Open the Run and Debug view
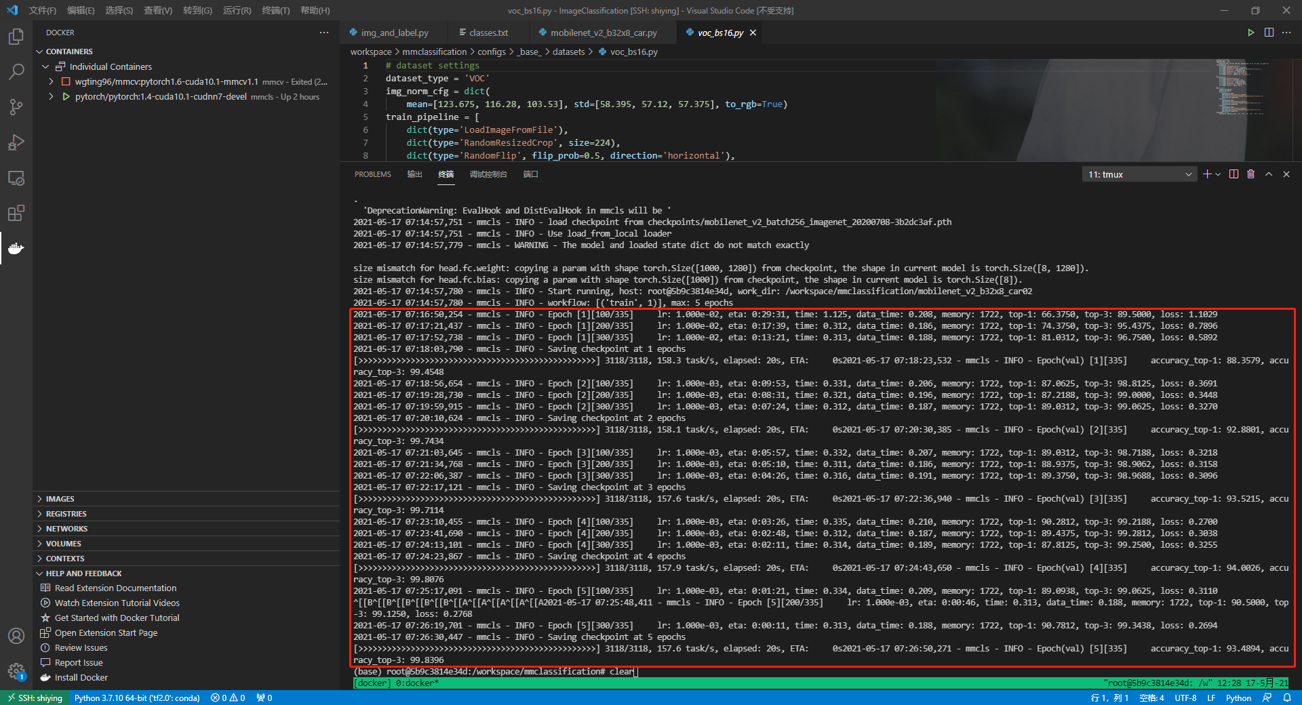Viewport: 1302px width, 705px height. (16, 142)
